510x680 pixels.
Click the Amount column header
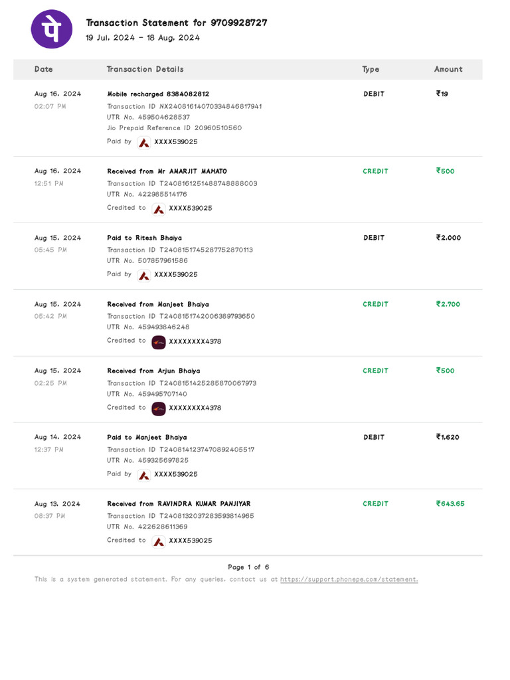tap(448, 69)
